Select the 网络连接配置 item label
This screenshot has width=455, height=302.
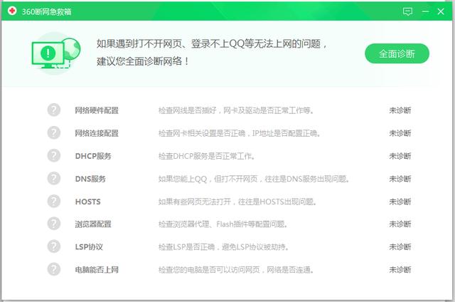point(97,133)
